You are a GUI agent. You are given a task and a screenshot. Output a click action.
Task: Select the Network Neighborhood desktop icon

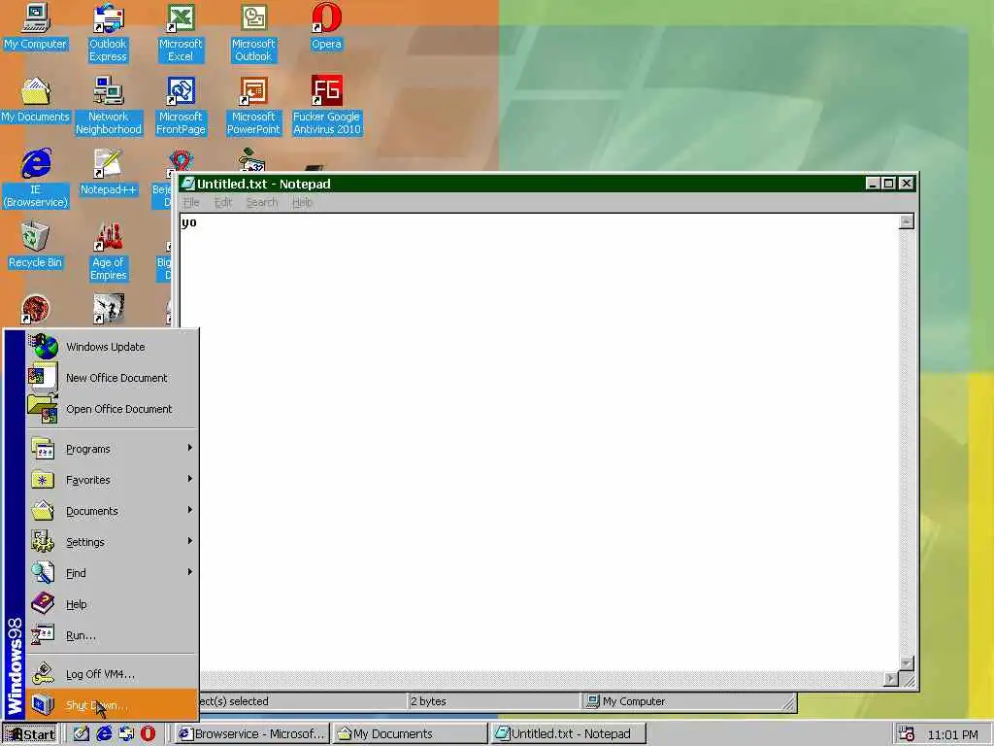[109, 106]
